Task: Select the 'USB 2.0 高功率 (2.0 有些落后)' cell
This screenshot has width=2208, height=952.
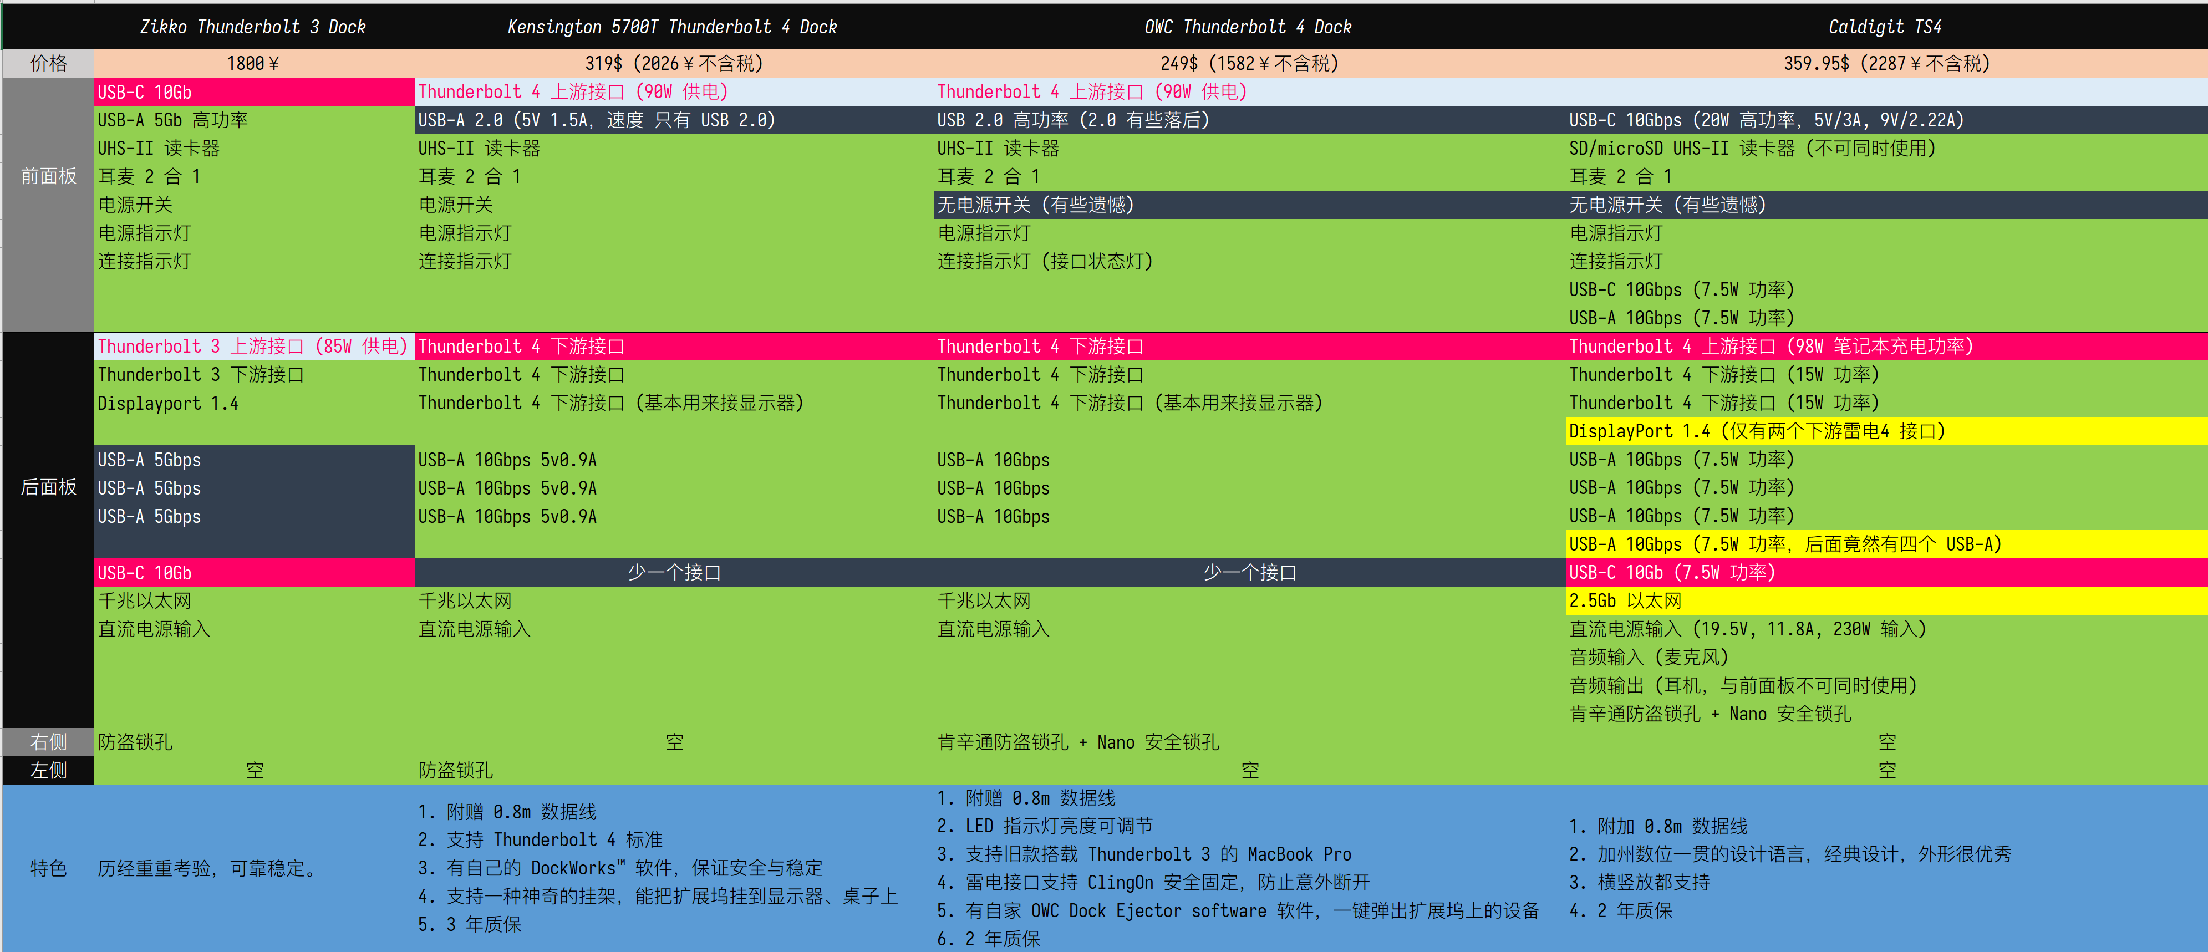Action: click(x=1249, y=120)
